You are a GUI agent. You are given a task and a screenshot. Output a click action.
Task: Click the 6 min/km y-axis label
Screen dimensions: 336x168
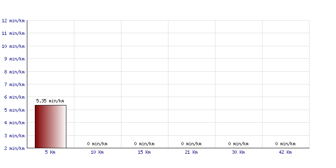point(14,97)
